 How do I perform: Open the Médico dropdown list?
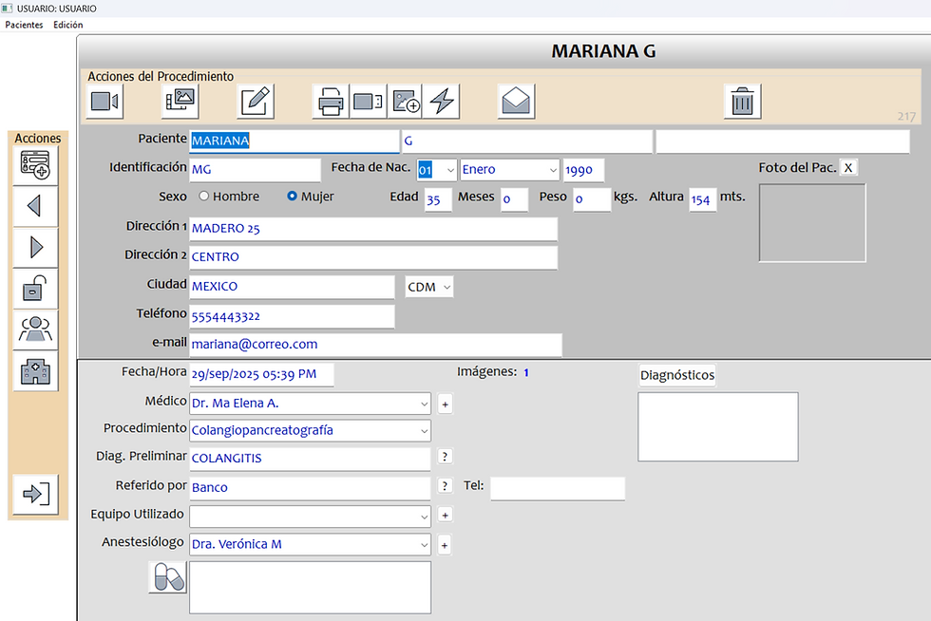[424, 404]
